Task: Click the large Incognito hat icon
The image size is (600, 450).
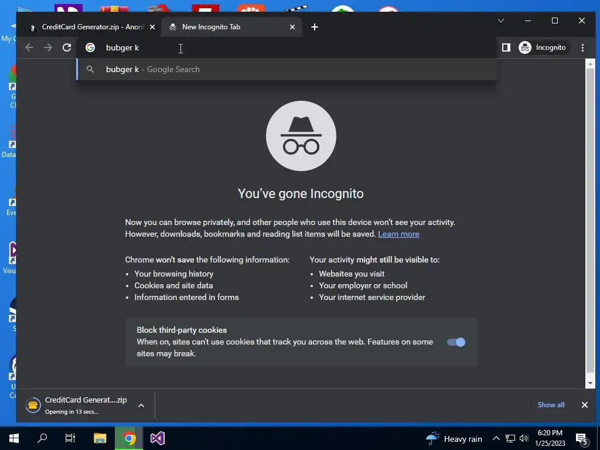Action: coord(301,136)
